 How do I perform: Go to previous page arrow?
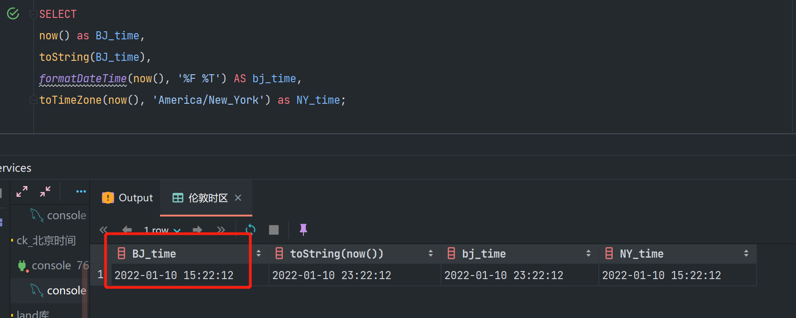127,230
